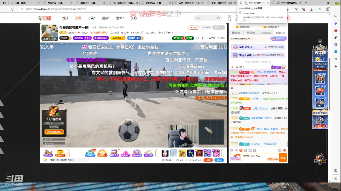Screen dimensions: 341x191
Task: Select the red treasure chest gift
Action: [199, 153]
